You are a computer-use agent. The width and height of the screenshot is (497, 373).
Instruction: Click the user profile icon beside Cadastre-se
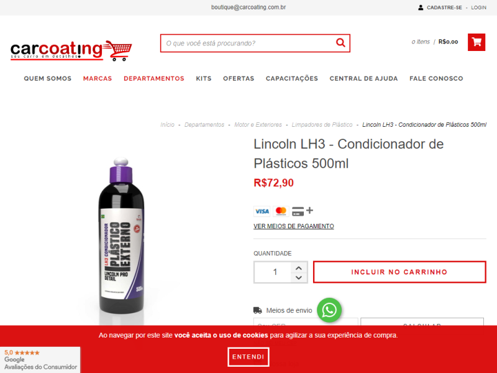coord(421,7)
